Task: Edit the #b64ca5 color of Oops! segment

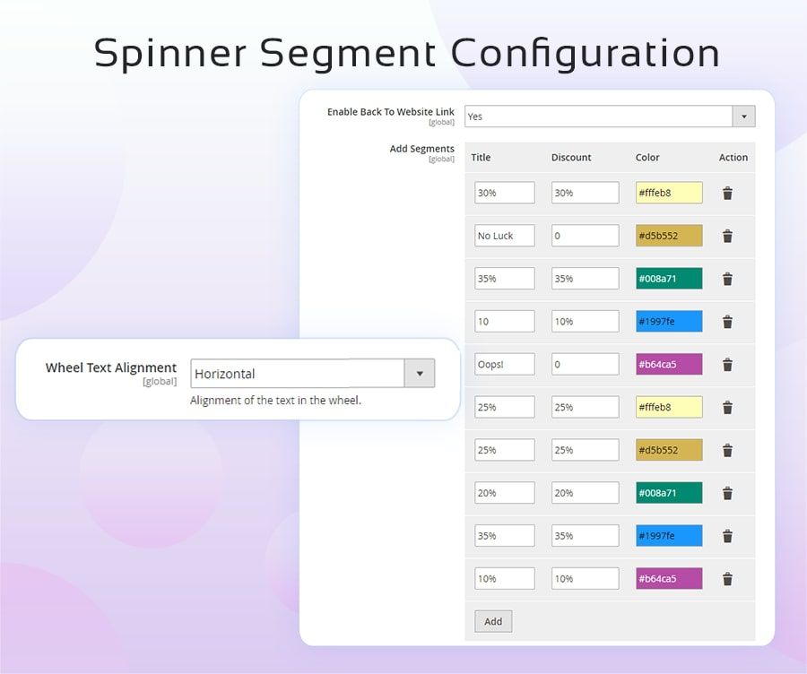Action: point(669,365)
